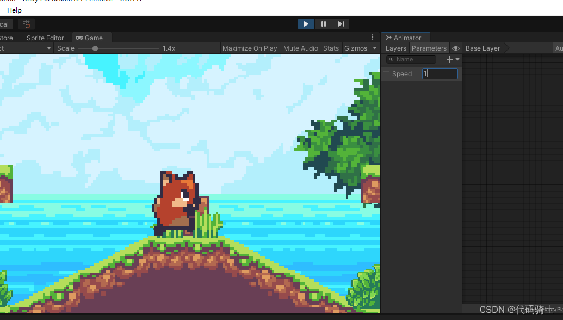
Task: Toggle Maximize On Play
Action: [x=250, y=48]
